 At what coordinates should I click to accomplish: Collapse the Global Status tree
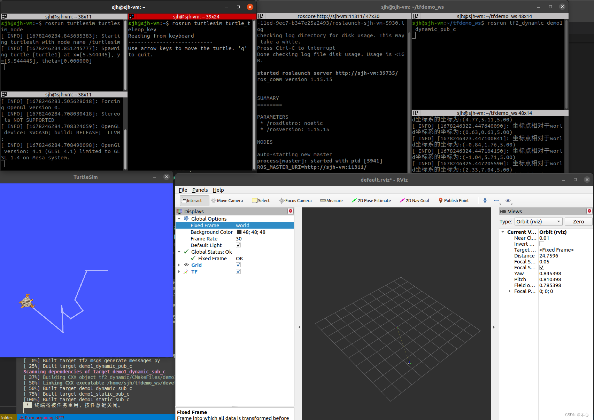(x=179, y=252)
